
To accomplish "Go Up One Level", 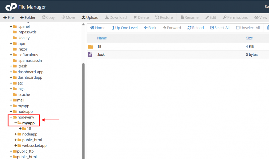I will point(125,28).
